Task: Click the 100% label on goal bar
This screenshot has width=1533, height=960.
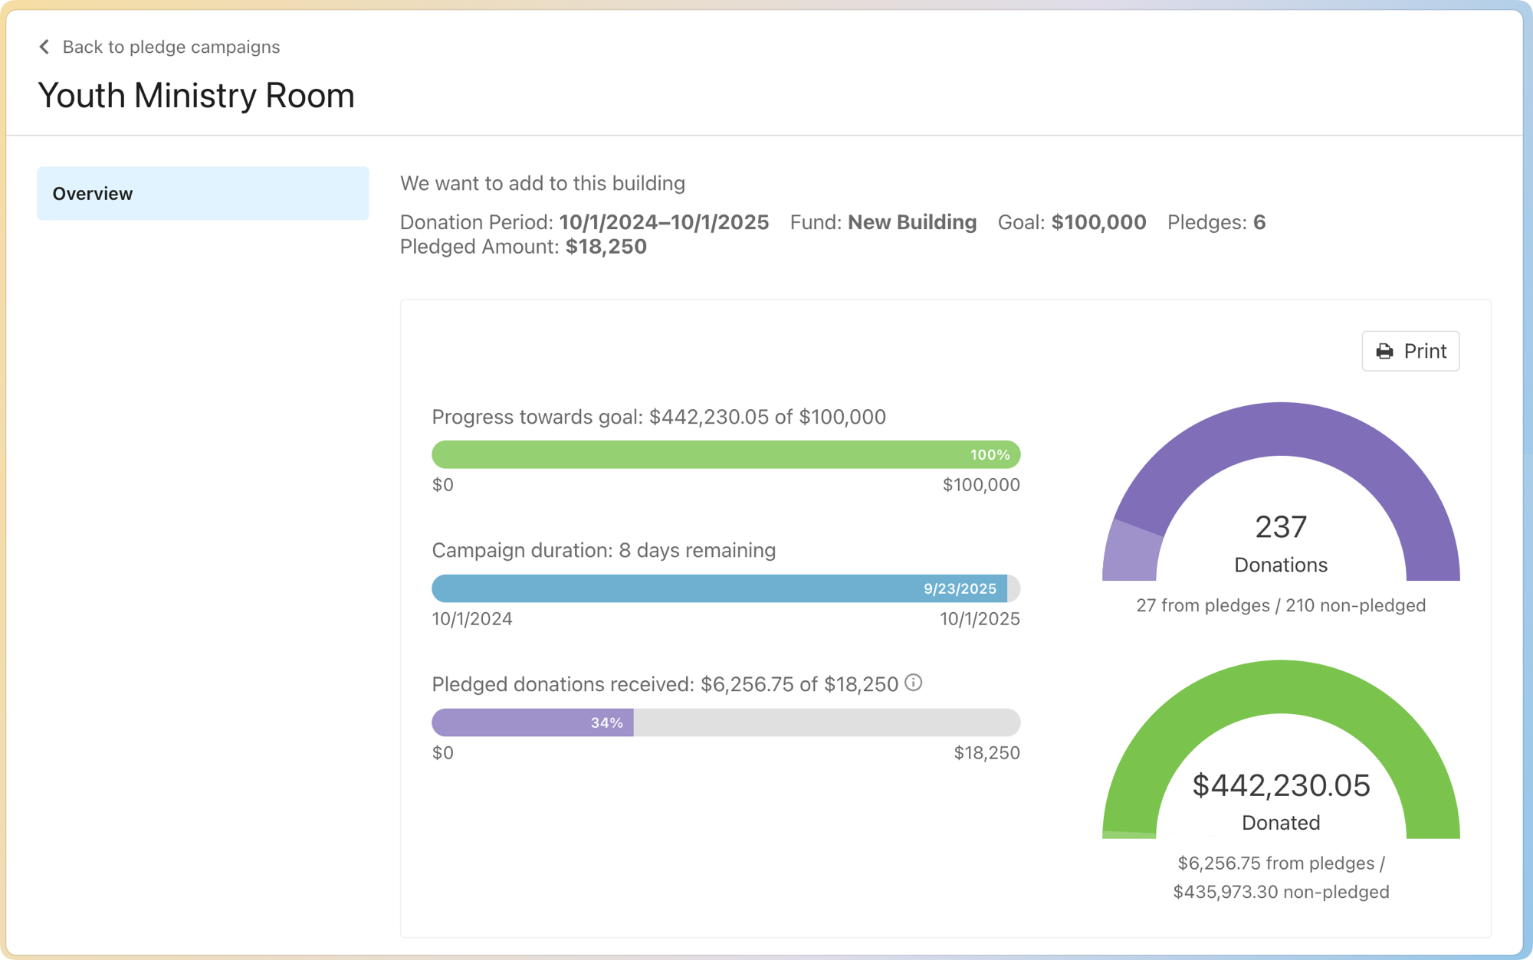Action: pos(990,455)
